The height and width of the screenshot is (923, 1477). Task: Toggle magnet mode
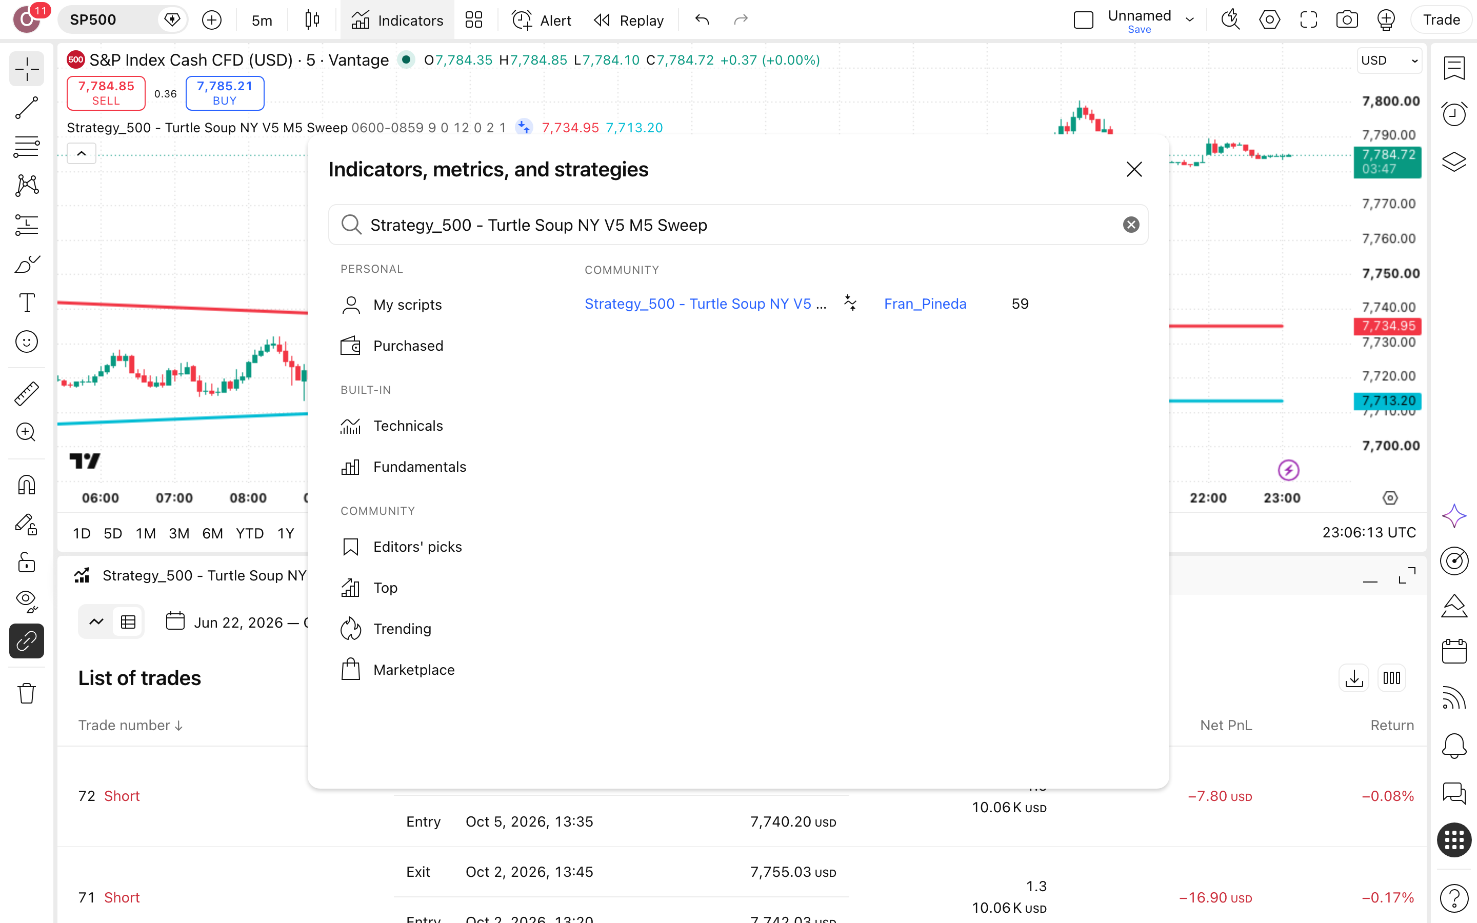[x=26, y=485]
